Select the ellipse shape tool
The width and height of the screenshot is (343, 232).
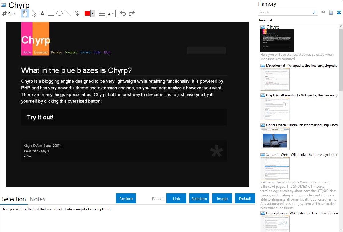(x=60, y=13)
